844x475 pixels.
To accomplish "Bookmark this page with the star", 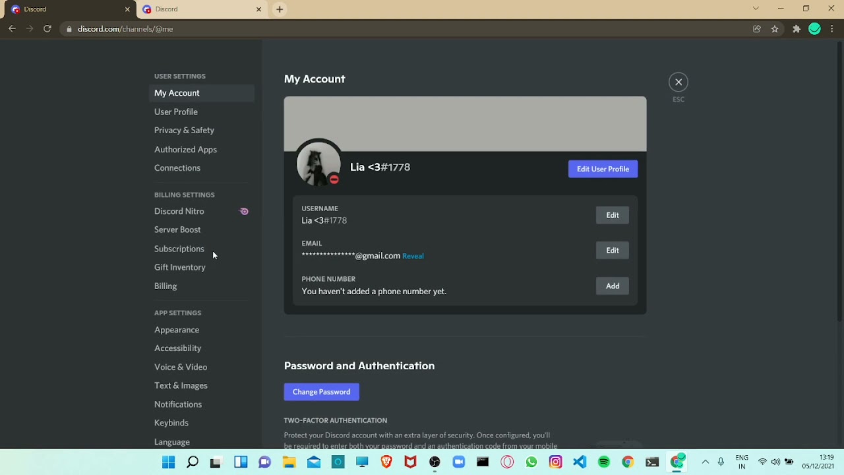I will pyautogui.click(x=775, y=29).
